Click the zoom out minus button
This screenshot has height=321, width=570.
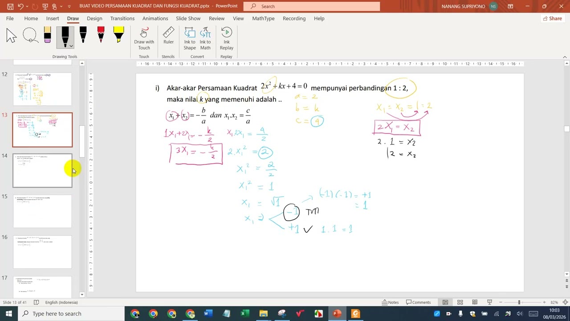(501, 302)
